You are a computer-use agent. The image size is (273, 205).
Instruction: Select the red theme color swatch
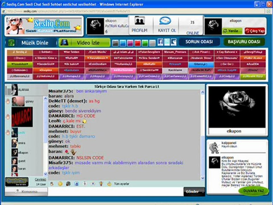point(138,43)
